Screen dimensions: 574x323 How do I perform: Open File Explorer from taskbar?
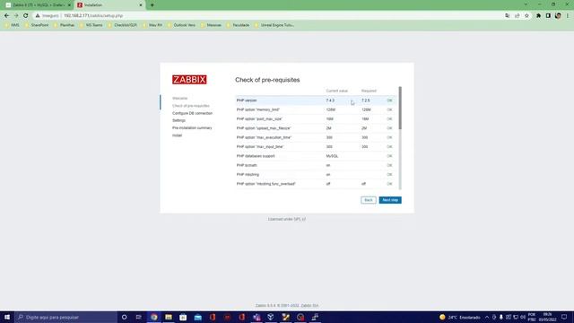pyautogui.click(x=169, y=317)
